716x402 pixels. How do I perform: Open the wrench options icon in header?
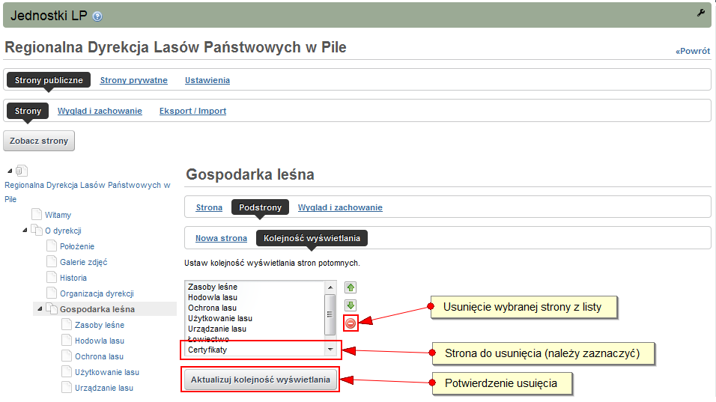click(x=701, y=13)
